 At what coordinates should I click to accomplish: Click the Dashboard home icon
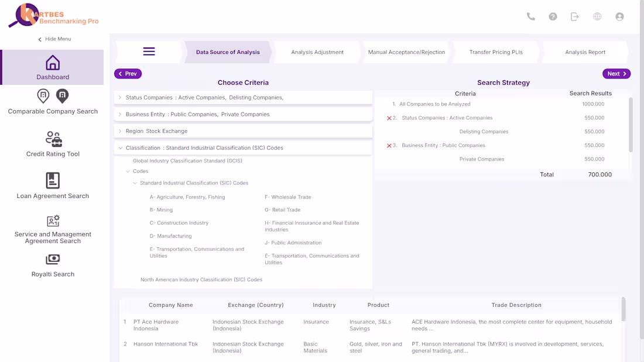click(53, 63)
